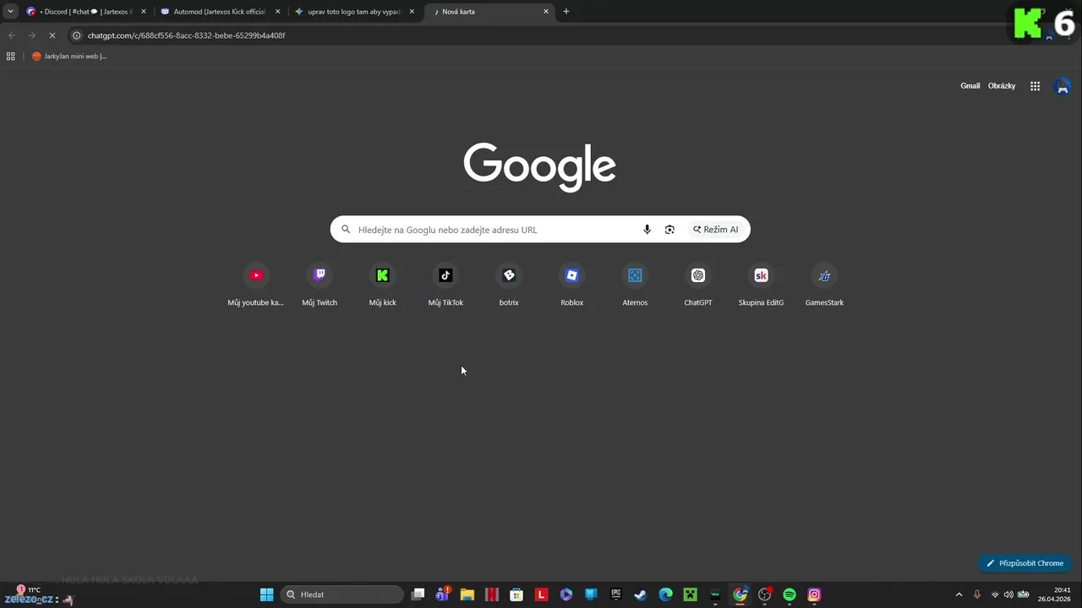The height and width of the screenshot is (608, 1082).
Task: Start voice search with the microphone icon
Action: 647,230
